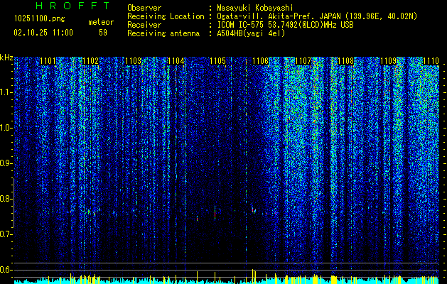447x284 pixels.
Task: Click the 1101 time marker
Action: click(48, 61)
